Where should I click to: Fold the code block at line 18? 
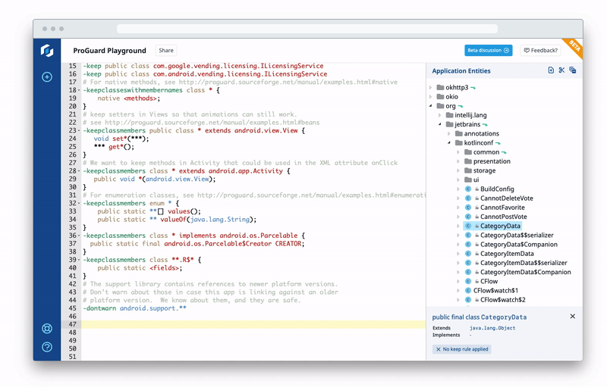[80, 90]
